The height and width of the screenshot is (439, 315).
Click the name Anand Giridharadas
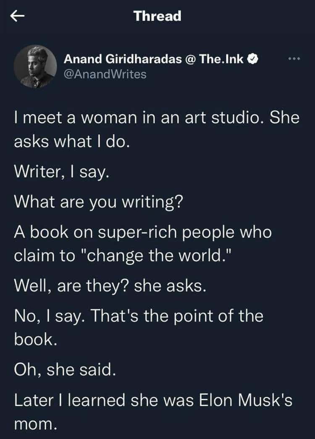[x=123, y=59]
